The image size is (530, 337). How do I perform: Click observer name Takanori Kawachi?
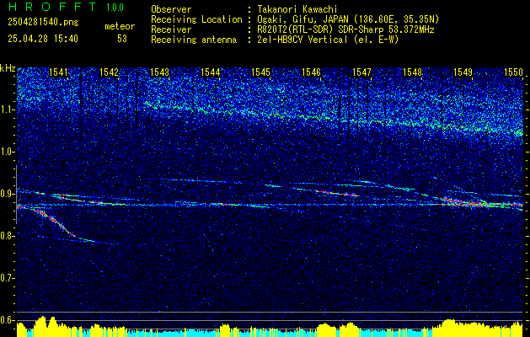tap(297, 9)
